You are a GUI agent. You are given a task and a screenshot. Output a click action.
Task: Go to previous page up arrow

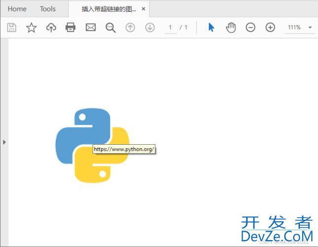point(130,28)
